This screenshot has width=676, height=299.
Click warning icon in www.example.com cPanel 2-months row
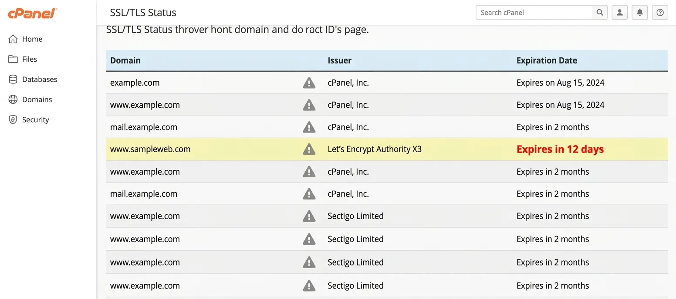coord(309,172)
